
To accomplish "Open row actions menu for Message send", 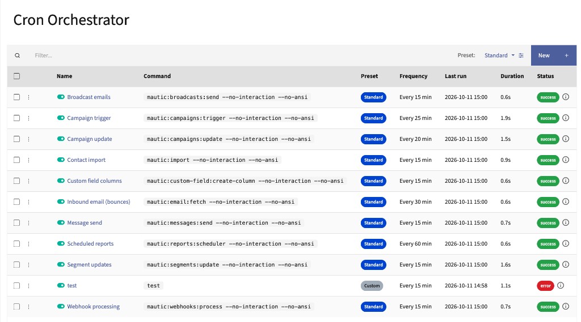I will [28, 223].
